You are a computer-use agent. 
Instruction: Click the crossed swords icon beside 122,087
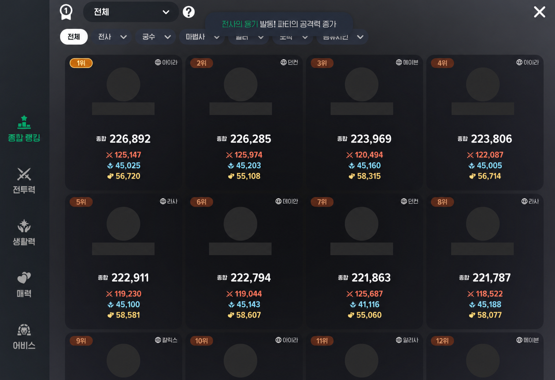pos(470,155)
